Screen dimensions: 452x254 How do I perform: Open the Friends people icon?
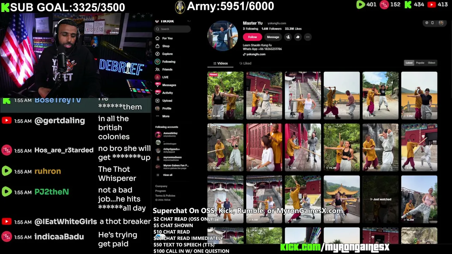coord(157,69)
